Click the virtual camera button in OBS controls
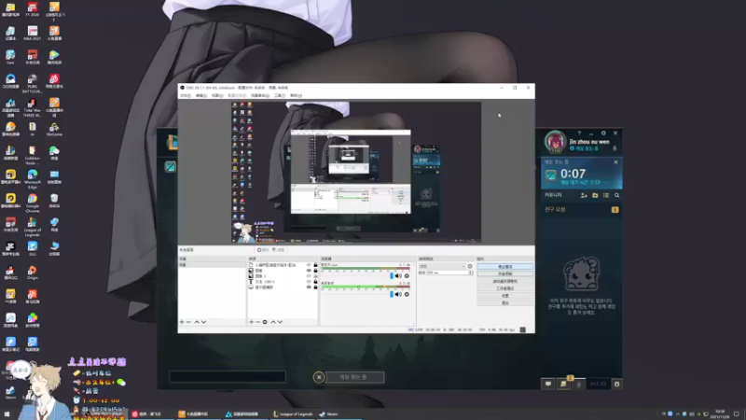The height and width of the screenshot is (420, 746). [x=505, y=282]
